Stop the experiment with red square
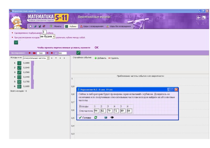Screen dimensions: 210x148 [52, 53]
